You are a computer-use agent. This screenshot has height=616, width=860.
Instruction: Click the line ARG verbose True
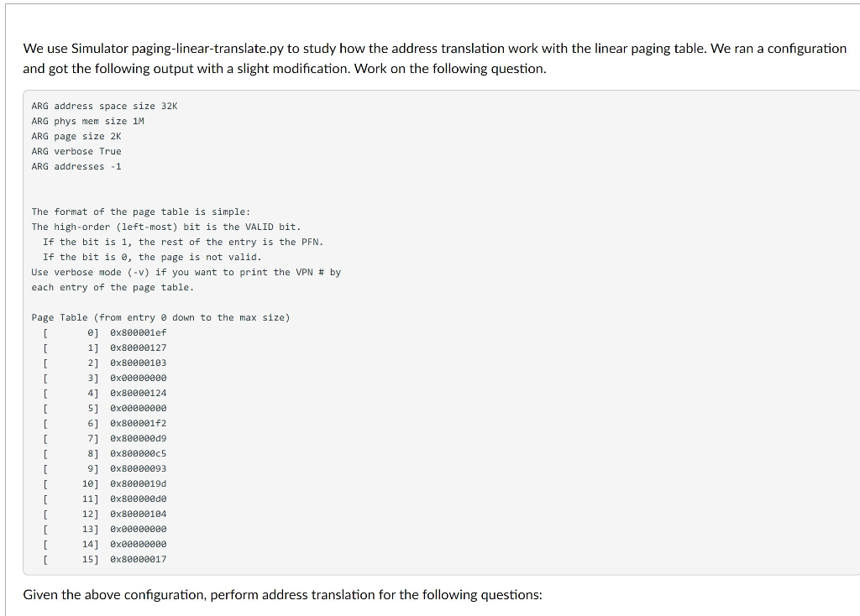(x=76, y=151)
